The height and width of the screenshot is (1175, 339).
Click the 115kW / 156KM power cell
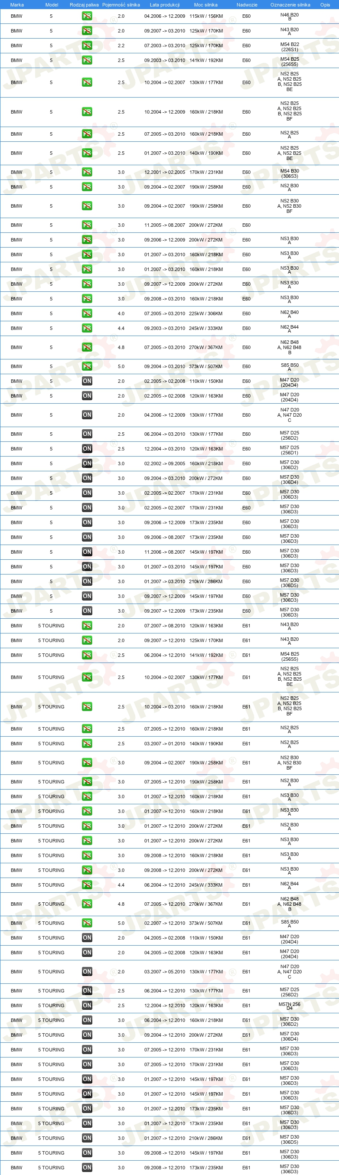click(206, 16)
